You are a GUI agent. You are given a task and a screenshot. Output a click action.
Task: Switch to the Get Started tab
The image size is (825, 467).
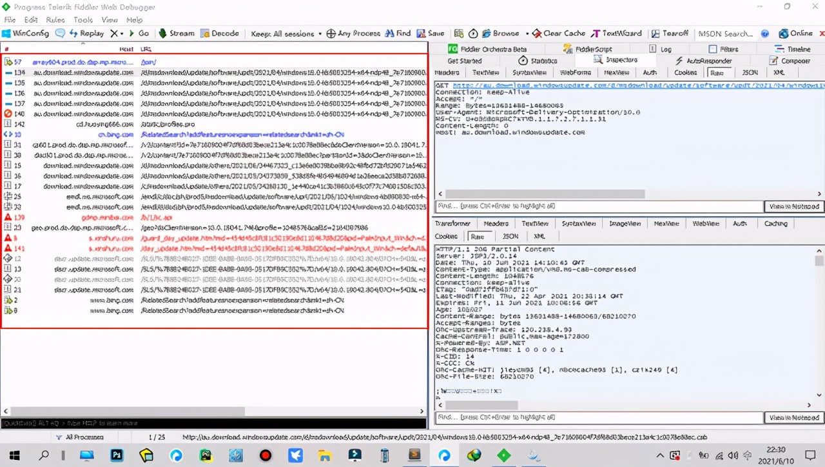465,61
